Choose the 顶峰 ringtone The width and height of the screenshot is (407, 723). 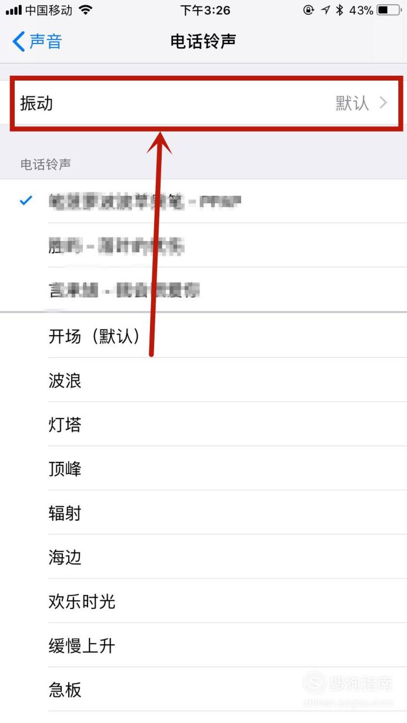[228, 468]
